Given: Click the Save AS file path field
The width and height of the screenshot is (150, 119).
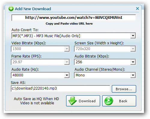Looking at the screenshot, I should pos(60,88).
